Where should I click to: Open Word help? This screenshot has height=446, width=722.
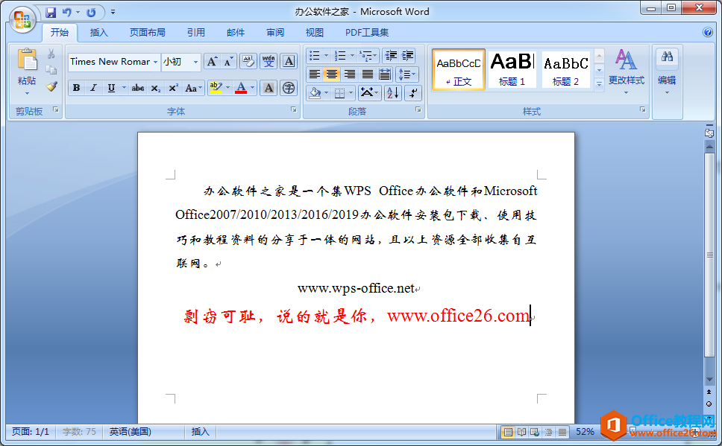coord(708,32)
